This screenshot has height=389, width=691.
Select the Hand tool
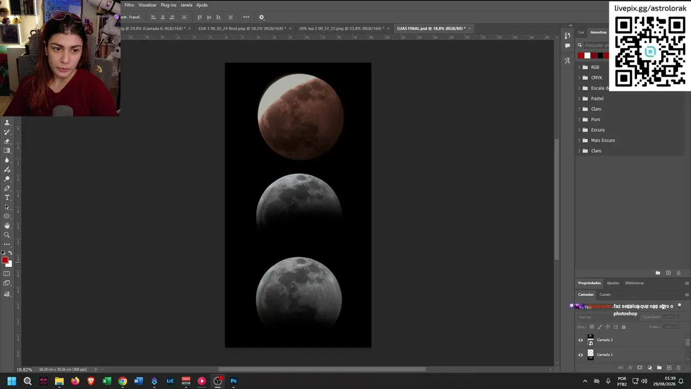(x=7, y=225)
